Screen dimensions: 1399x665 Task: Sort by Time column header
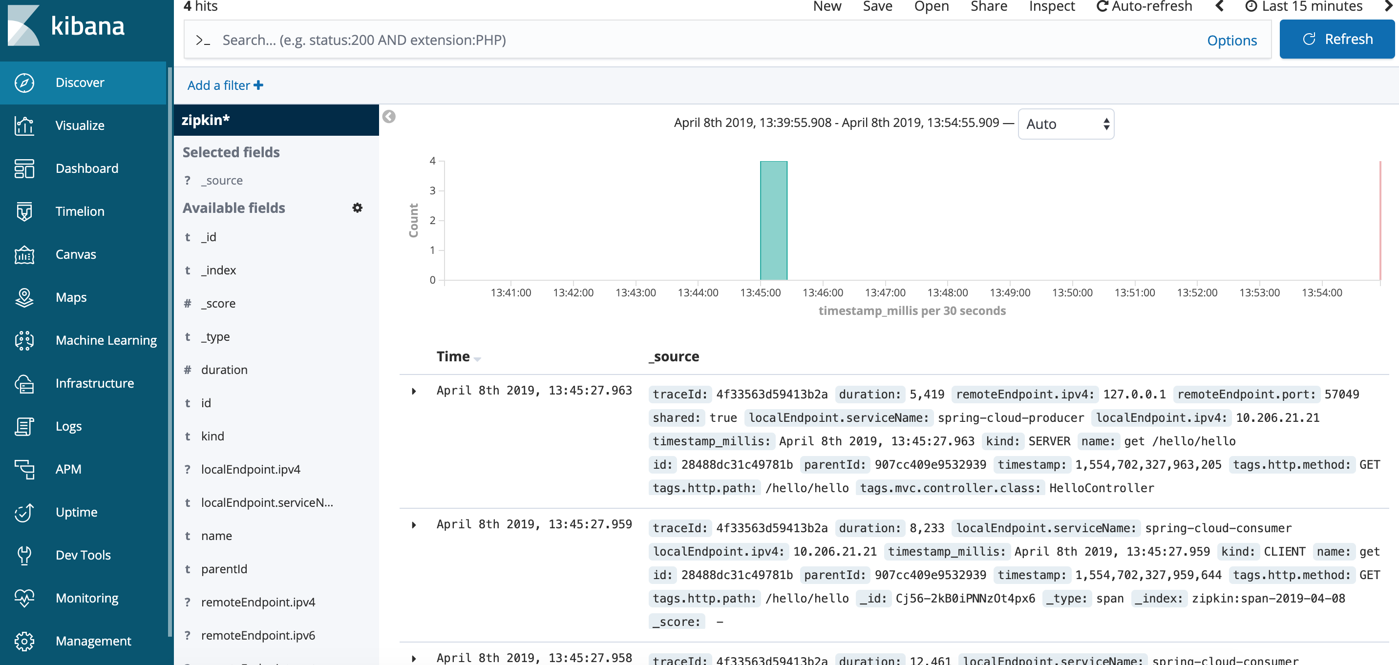click(458, 356)
